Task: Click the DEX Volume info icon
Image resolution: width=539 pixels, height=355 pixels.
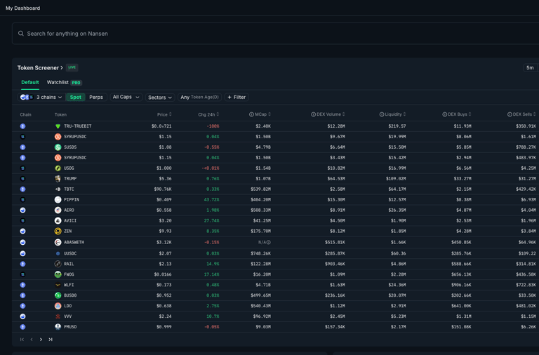Action: tap(313, 114)
